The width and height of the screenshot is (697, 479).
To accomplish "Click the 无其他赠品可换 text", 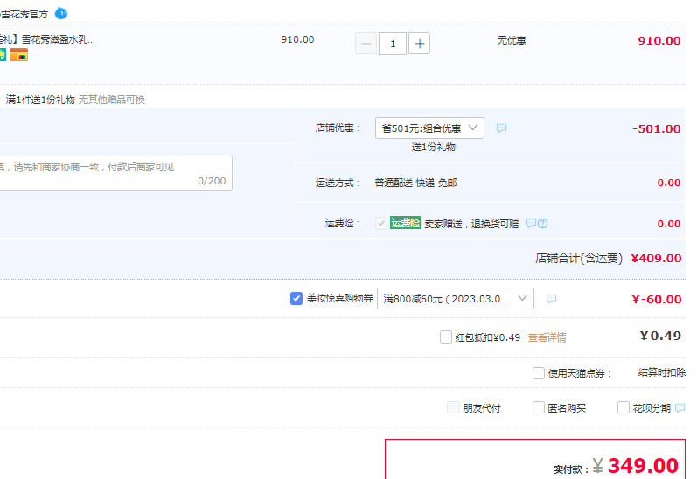I will (112, 100).
